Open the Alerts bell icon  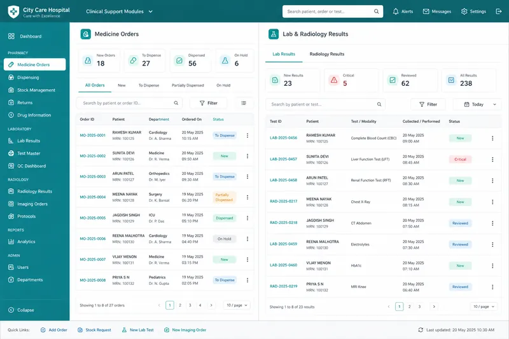395,11
